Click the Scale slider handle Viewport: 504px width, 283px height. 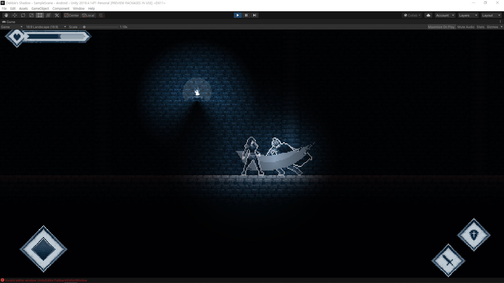click(x=84, y=27)
